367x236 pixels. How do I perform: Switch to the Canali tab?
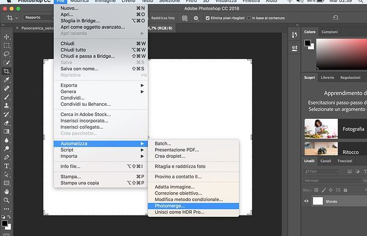tap(325, 161)
